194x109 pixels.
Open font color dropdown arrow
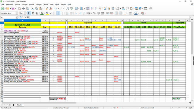pyautogui.click(x=45, y=13)
